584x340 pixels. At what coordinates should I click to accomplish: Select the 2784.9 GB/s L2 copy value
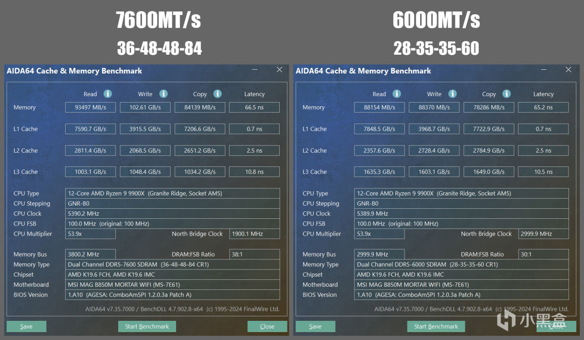click(489, 150)
